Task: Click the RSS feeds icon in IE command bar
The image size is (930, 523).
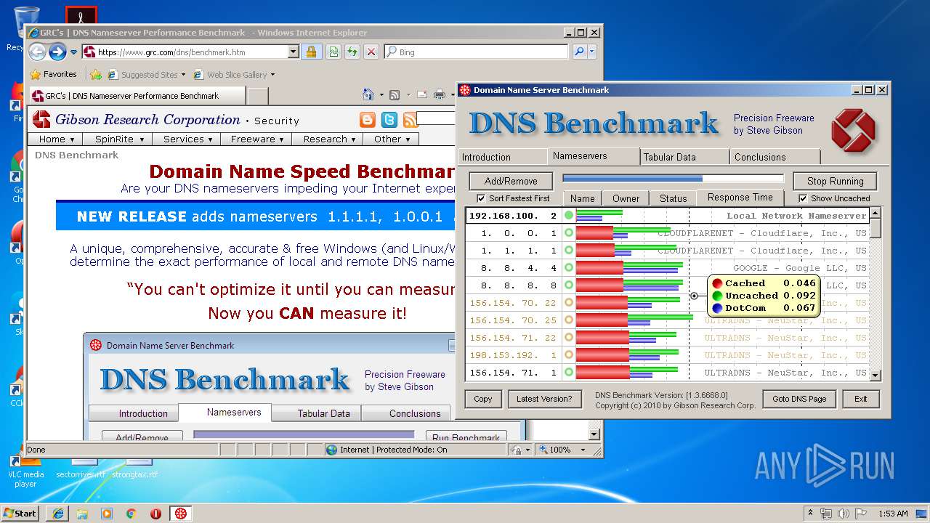Action: [395, 95]
